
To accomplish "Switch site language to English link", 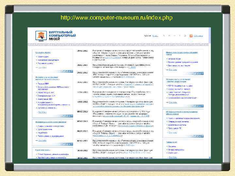I will point(155,36).
